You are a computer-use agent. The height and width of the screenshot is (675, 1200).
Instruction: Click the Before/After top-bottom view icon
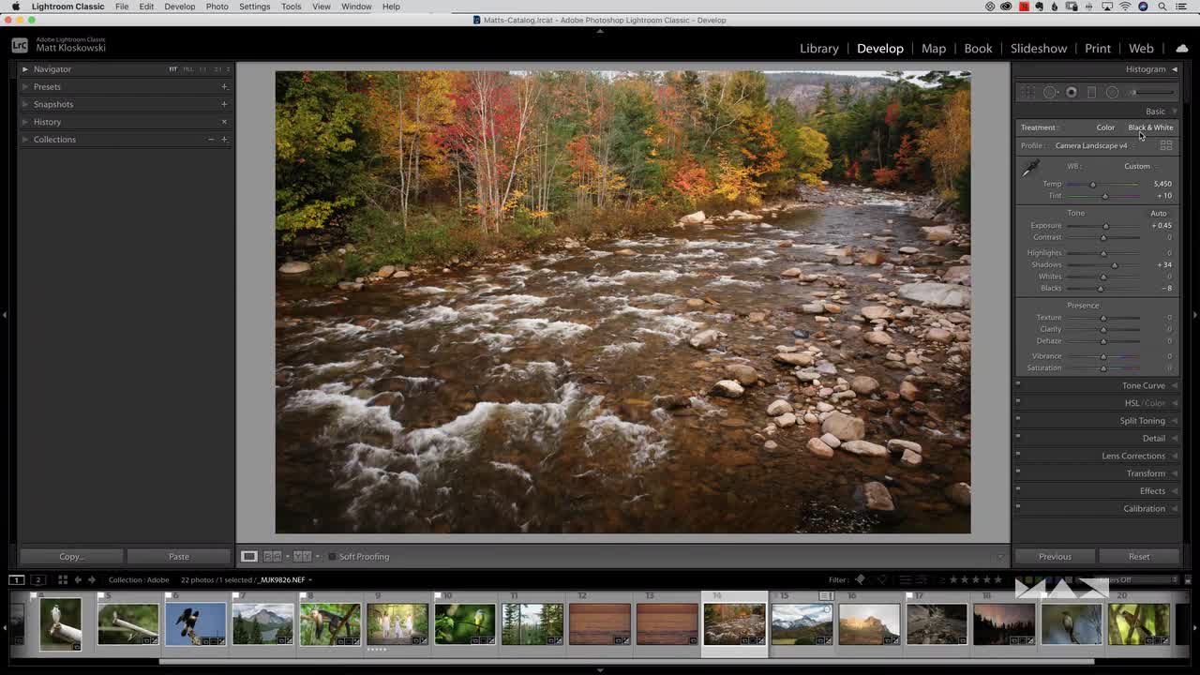tap(303, 556)
